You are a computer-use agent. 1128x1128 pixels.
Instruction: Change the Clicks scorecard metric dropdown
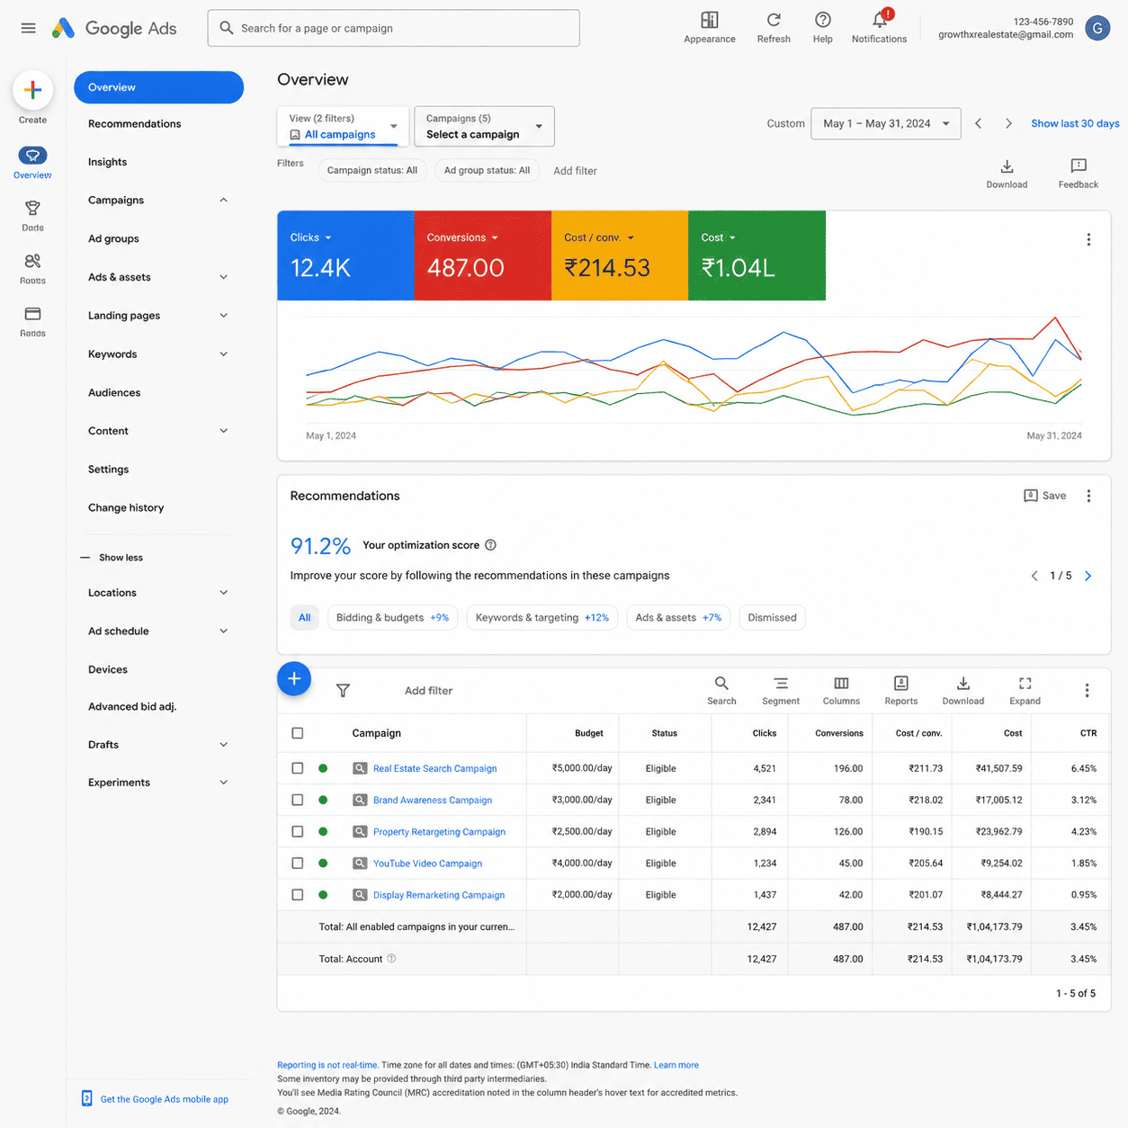[311, 237]
